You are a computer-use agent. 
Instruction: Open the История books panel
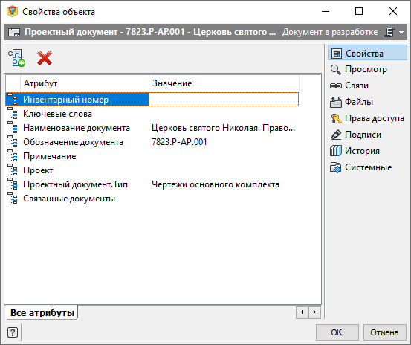(355, 151)
